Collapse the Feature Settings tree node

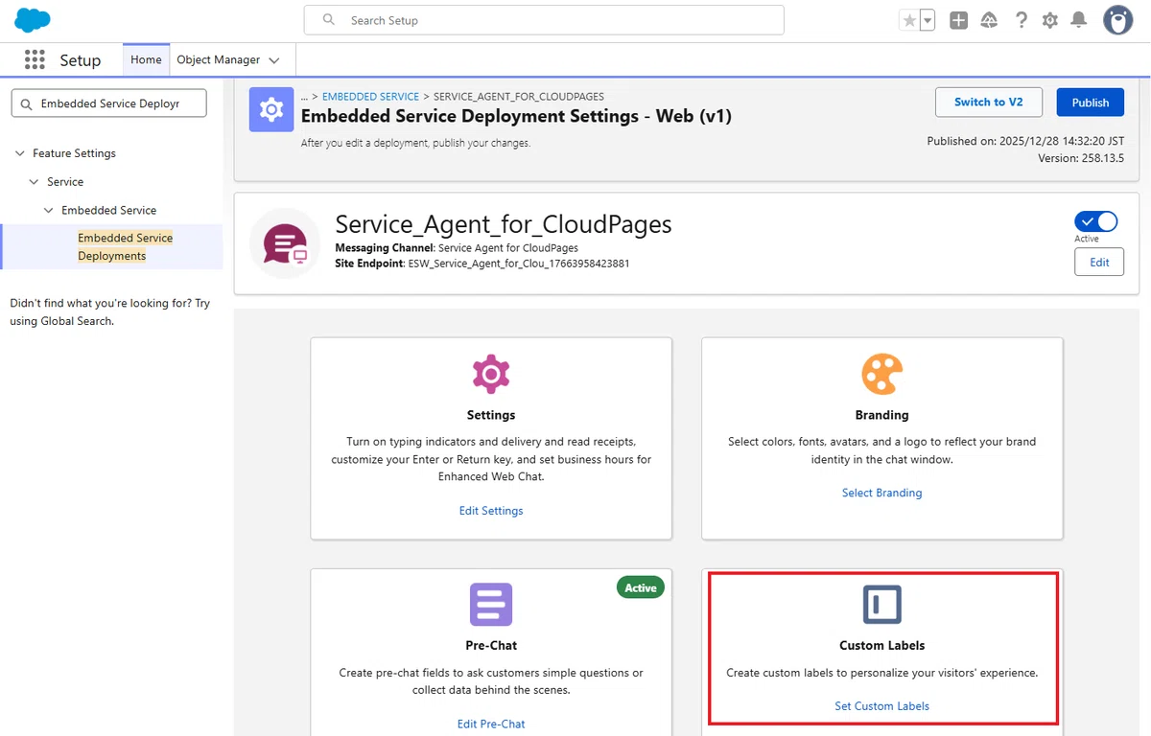coord(21,153)
